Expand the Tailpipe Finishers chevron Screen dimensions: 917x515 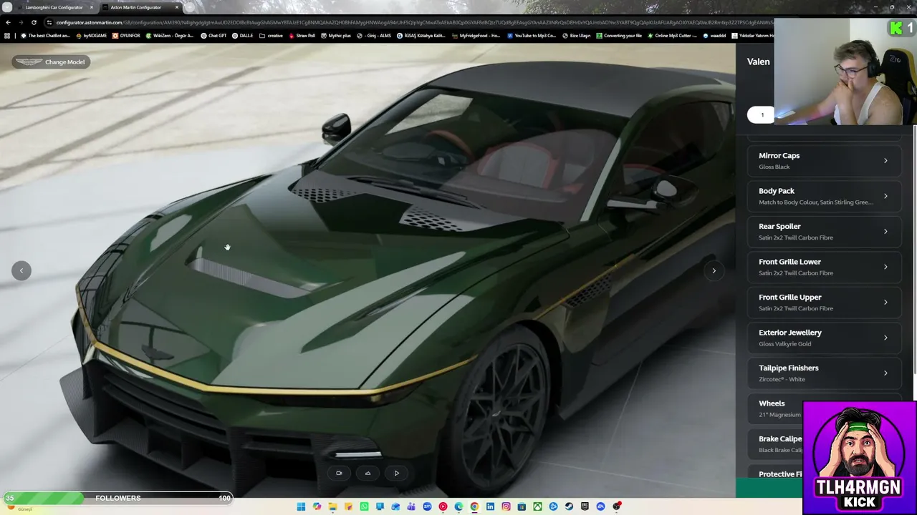click(x=885, y=373)
